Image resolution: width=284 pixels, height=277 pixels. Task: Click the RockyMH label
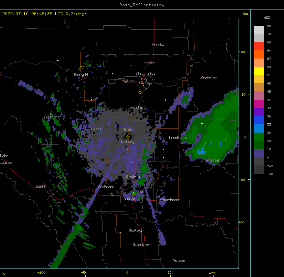click(81, 75)
